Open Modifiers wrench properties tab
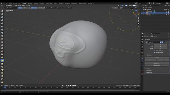Image resolution: width=170 pixels, height=95 pixels. coord(142,58)
